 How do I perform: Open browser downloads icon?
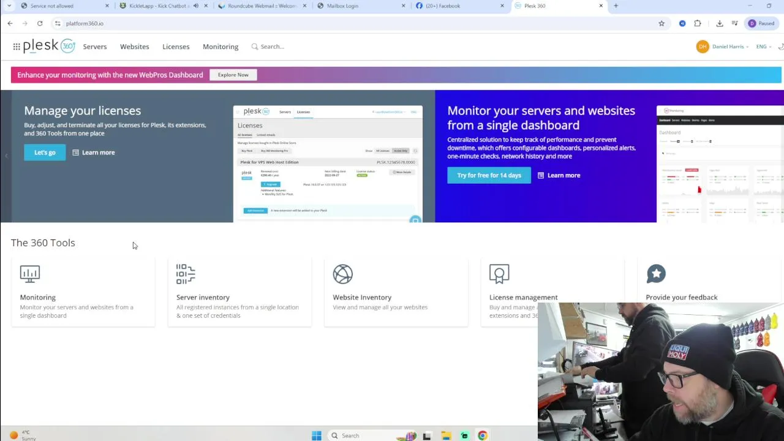click(720, 23)
